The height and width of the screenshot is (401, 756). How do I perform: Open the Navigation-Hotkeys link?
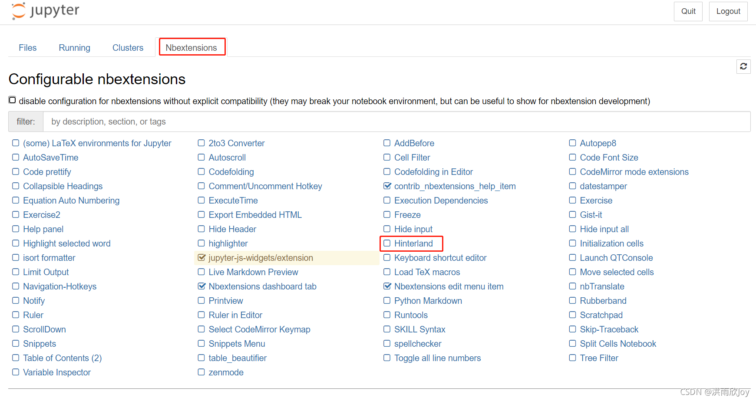pos(60,286)
